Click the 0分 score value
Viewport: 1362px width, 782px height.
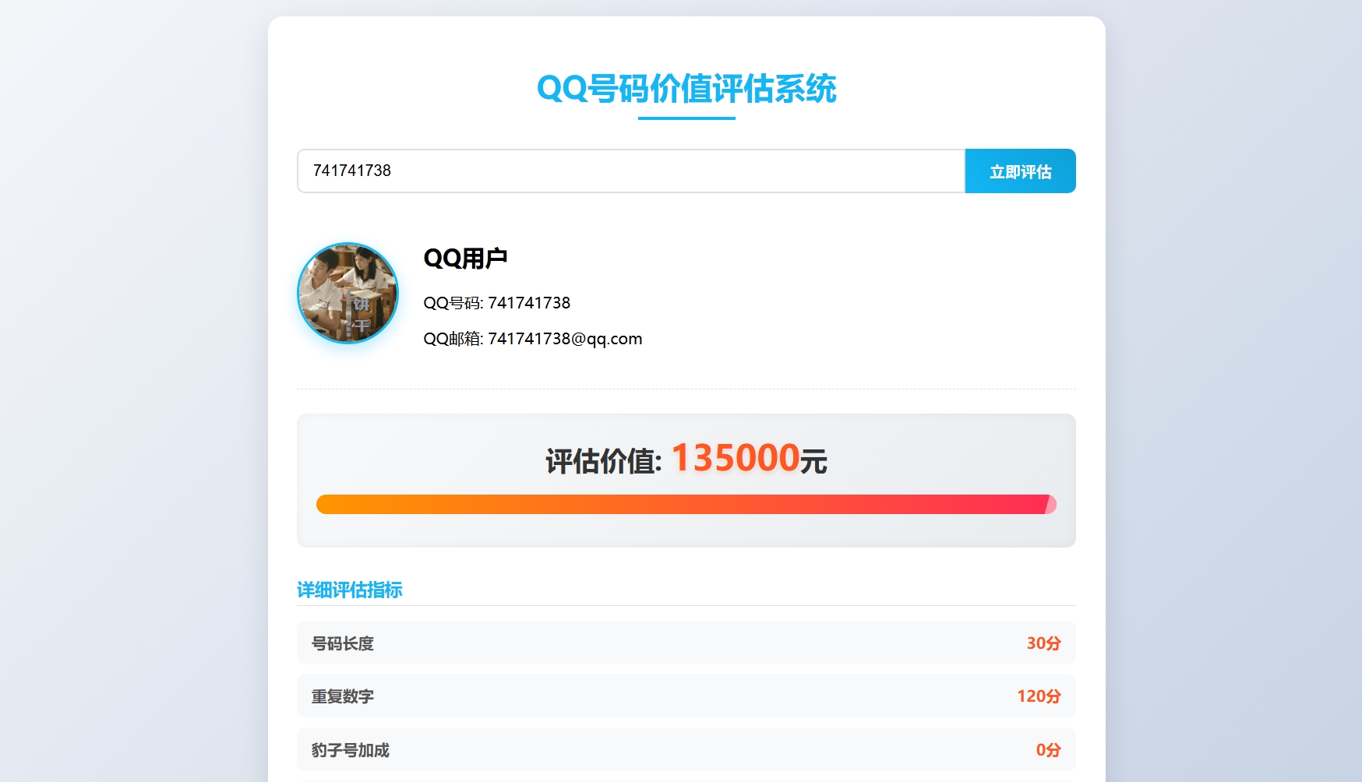pos(1049,750)
